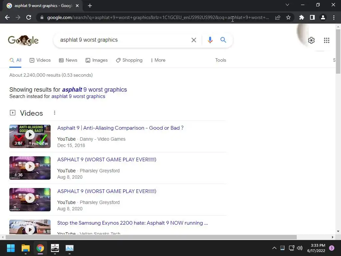Play Anti-Aliasing Comparison video thumbnail
This screenshot has height=256, width=341.
(x=30, y=136)
